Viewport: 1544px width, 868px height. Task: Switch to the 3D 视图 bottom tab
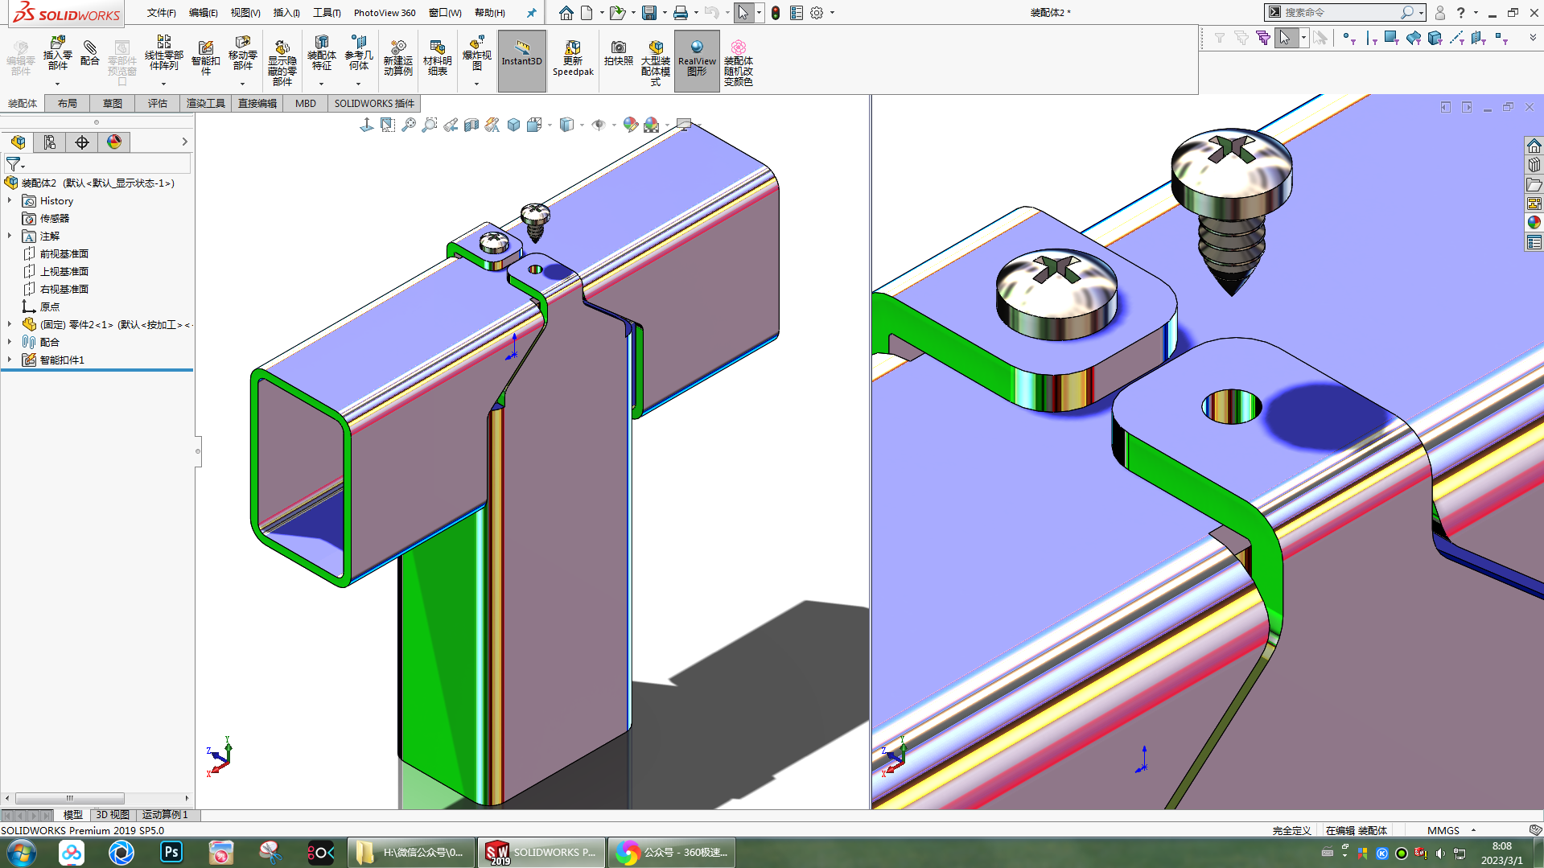coord(113,815)
